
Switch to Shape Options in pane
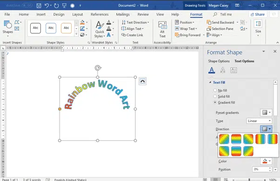(x=219, y=61)
